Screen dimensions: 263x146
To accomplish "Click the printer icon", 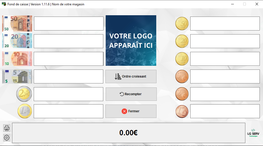I will click(7, 128).
